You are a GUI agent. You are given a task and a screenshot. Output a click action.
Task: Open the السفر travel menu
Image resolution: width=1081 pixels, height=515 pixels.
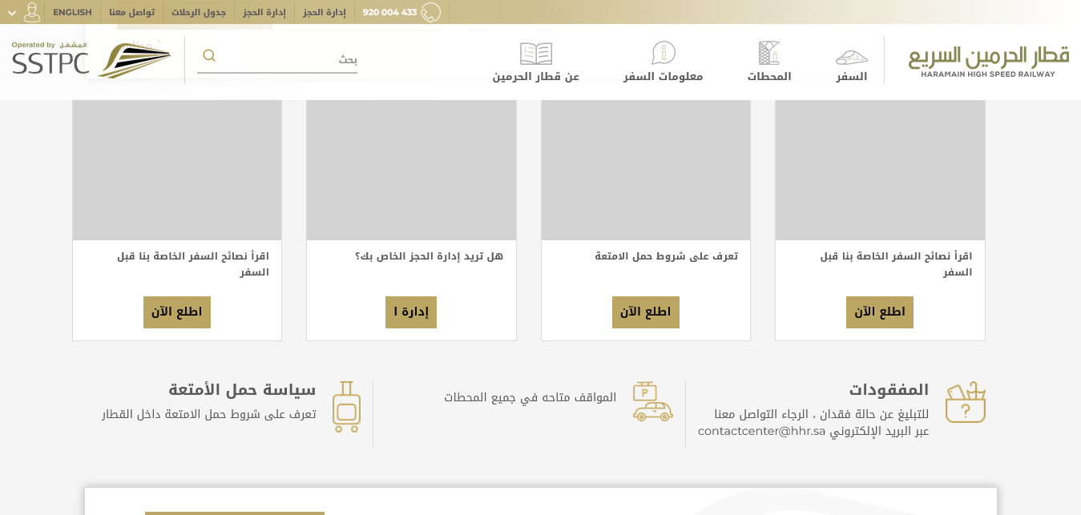[852, 77]
